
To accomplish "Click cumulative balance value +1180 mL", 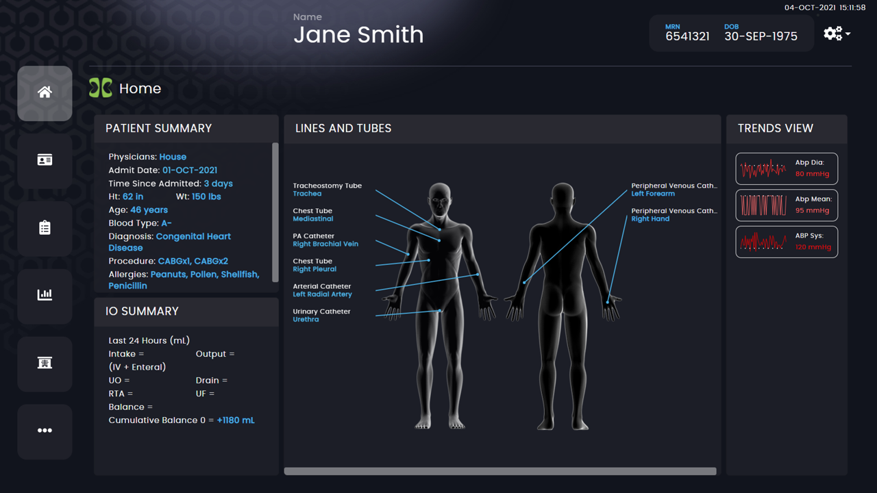I will pos(236,420).
